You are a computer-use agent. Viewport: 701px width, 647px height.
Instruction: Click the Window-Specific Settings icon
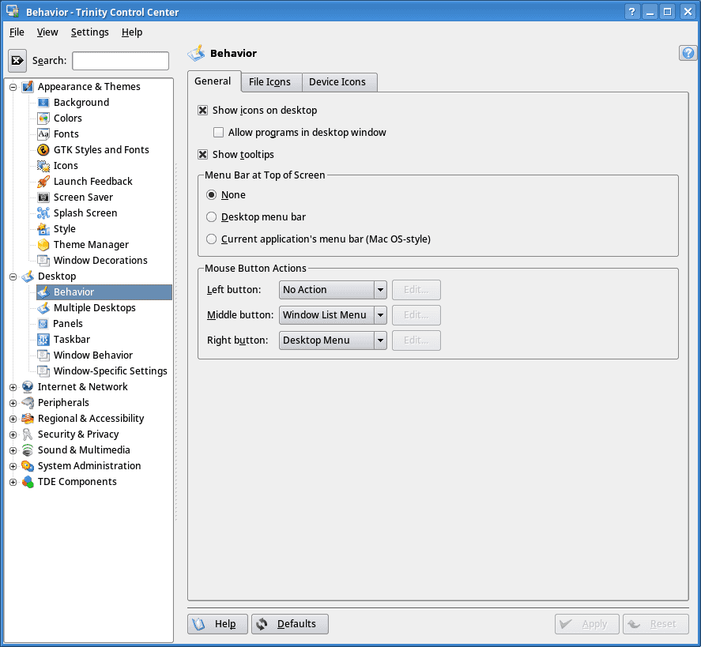click(43, 371)
